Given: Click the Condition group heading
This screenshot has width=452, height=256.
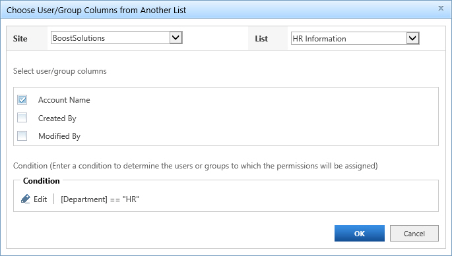Looking at the screenshot, I should click(x=41, y=180).
